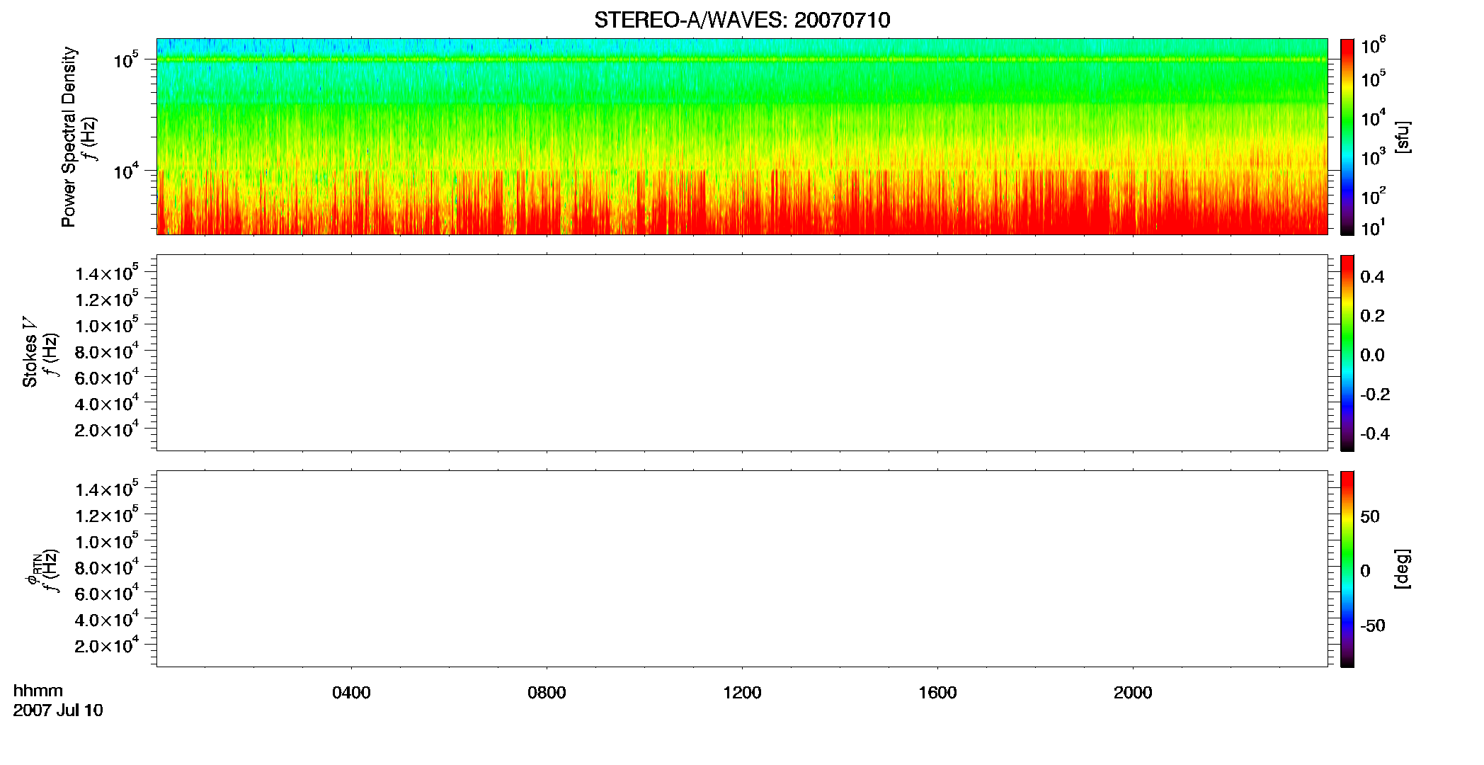Screen dimensions: 1484x765
Task: Click the 10^5 frequency tick on the top panel
Action: 126,59
